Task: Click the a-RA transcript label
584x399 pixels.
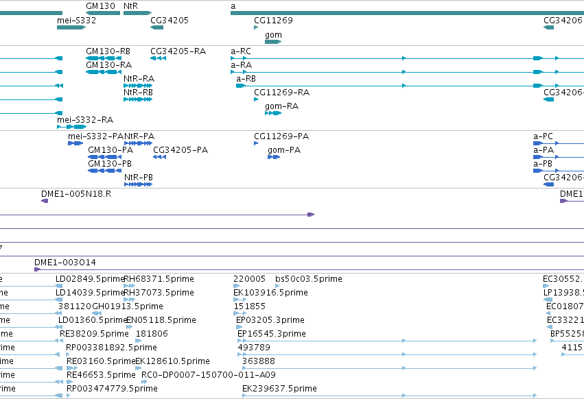Action: pos(242,65)
